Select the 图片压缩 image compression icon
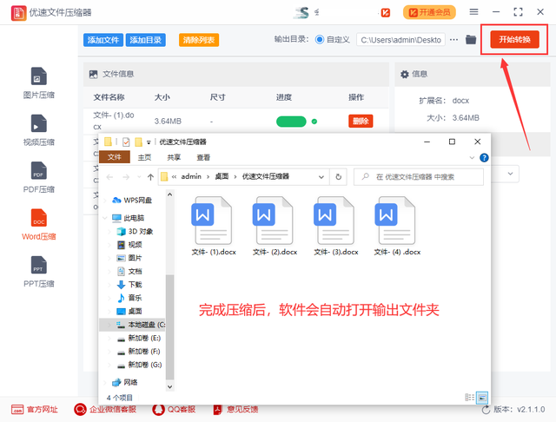 click(38, 76)
